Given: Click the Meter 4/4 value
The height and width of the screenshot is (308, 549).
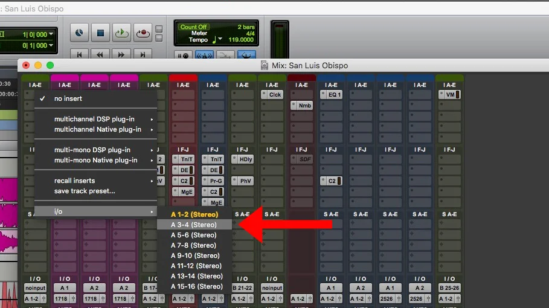Looking at the screenshot, I should tap(250, 34).
